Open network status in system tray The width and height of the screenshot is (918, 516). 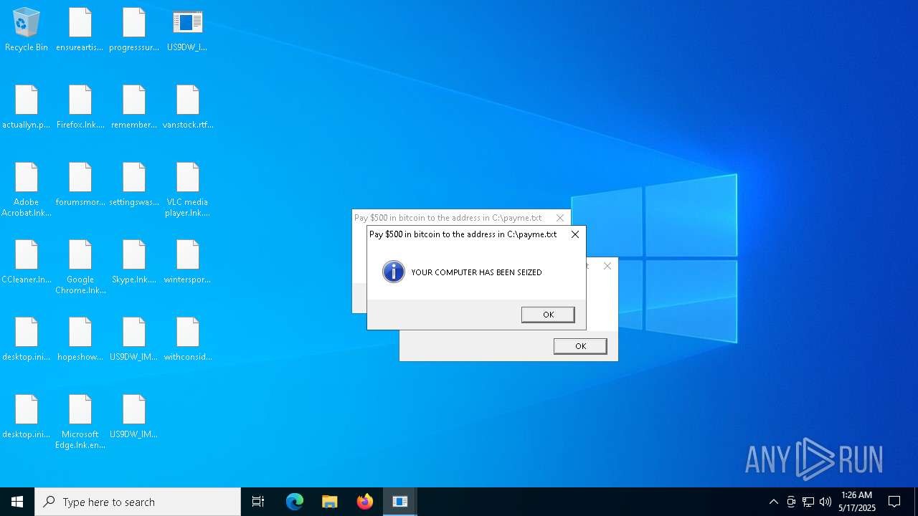click(x=808, y=502)
